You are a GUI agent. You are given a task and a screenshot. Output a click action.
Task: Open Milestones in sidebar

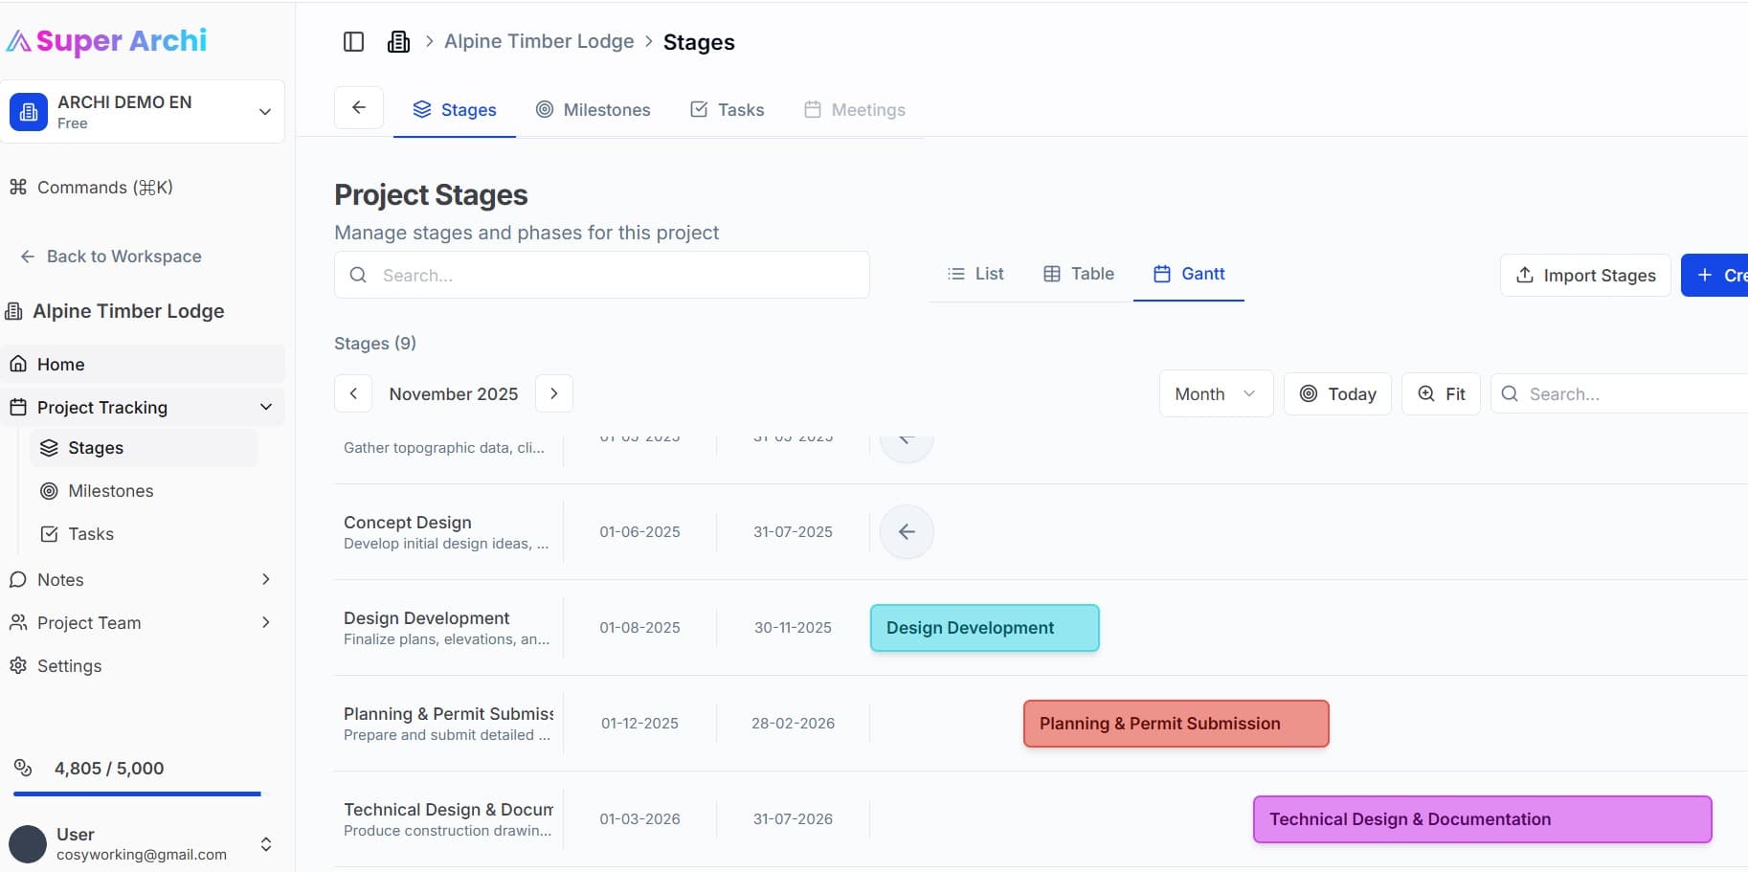[x=144, y=490]
